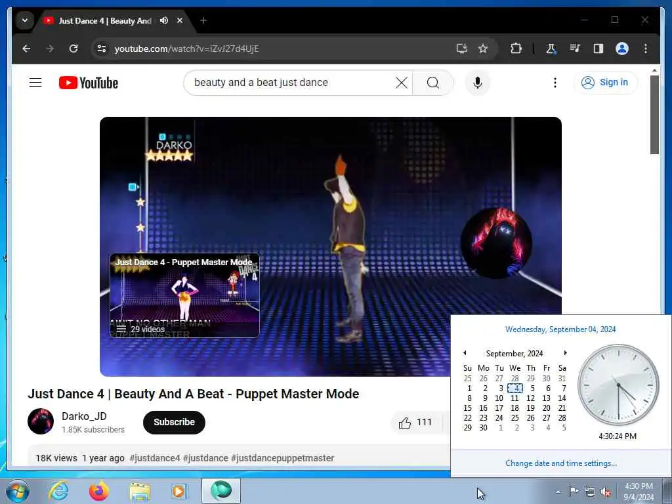Click the network tray icon
This screenshot has height=504, width=672.
pyautogui.click(x=590, y=492)
